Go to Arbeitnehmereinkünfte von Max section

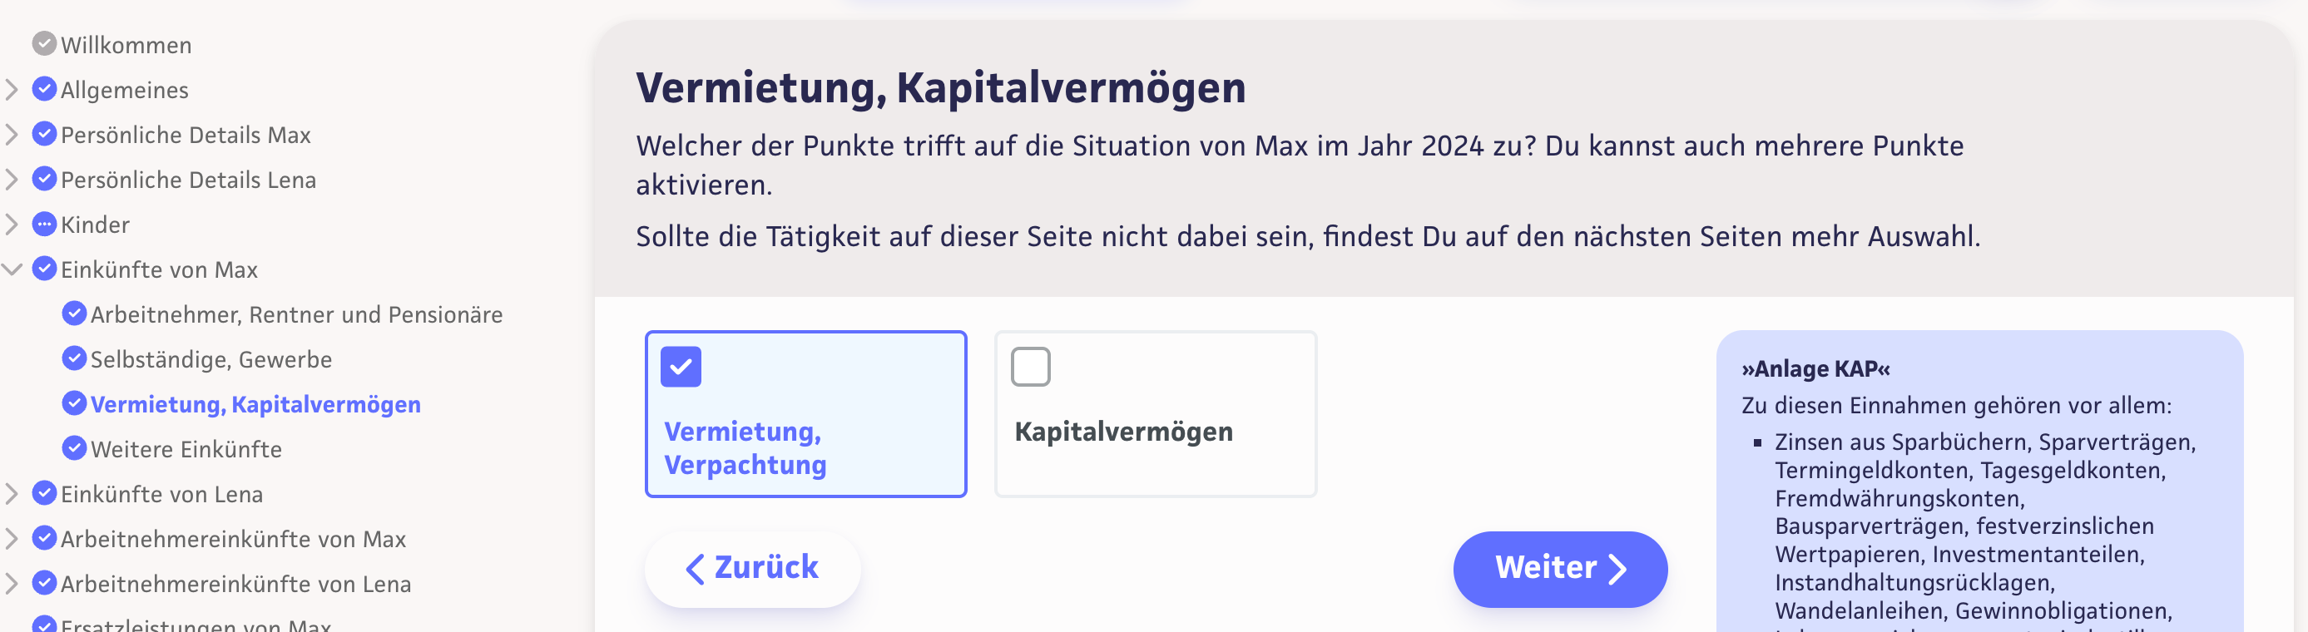233,538
